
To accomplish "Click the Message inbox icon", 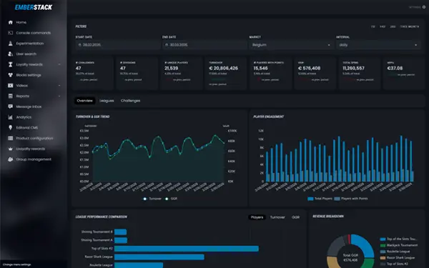I will pyautogui.click(x=11, y=106).
